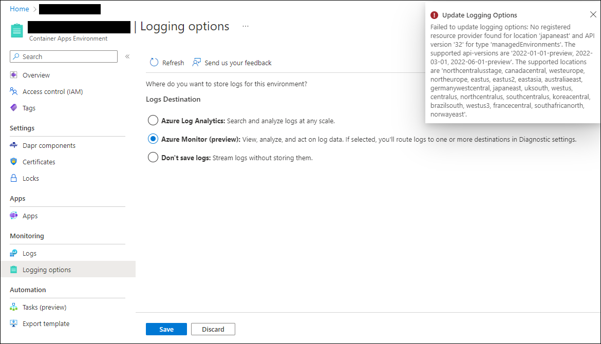Refresh the Logging options page

point(166,62)
